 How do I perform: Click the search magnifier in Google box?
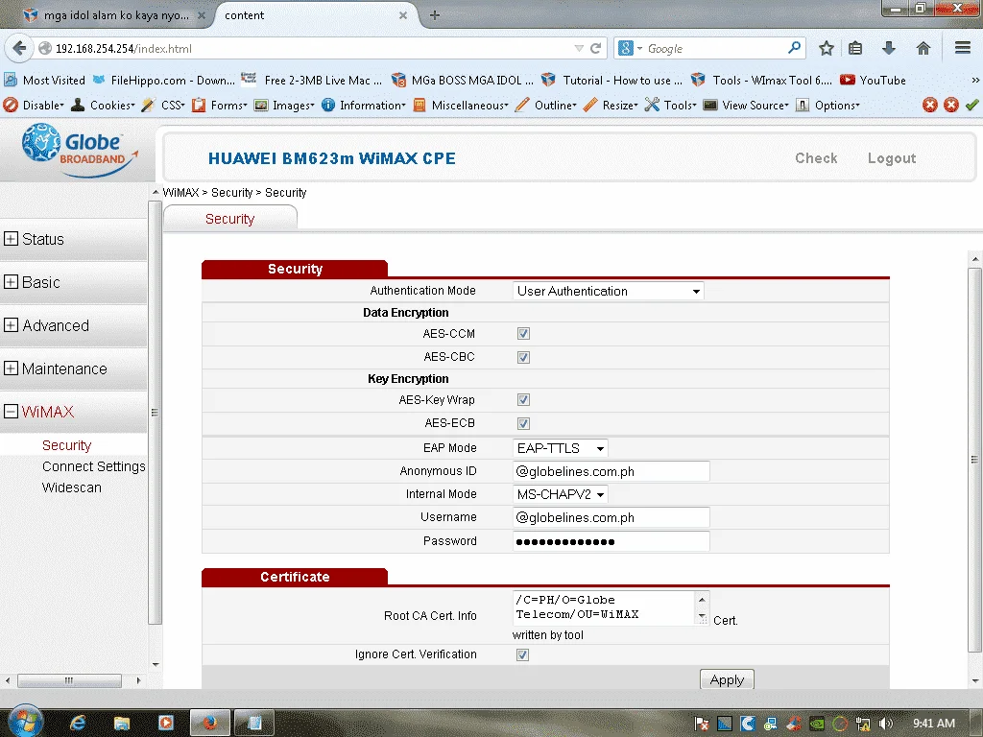pyautogui.click(x=794, y=48)
